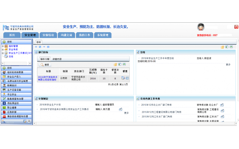Click 更多 in the 总结 panel
The image size is (239, 149).
pyautogui.click(x=228, y=64)
